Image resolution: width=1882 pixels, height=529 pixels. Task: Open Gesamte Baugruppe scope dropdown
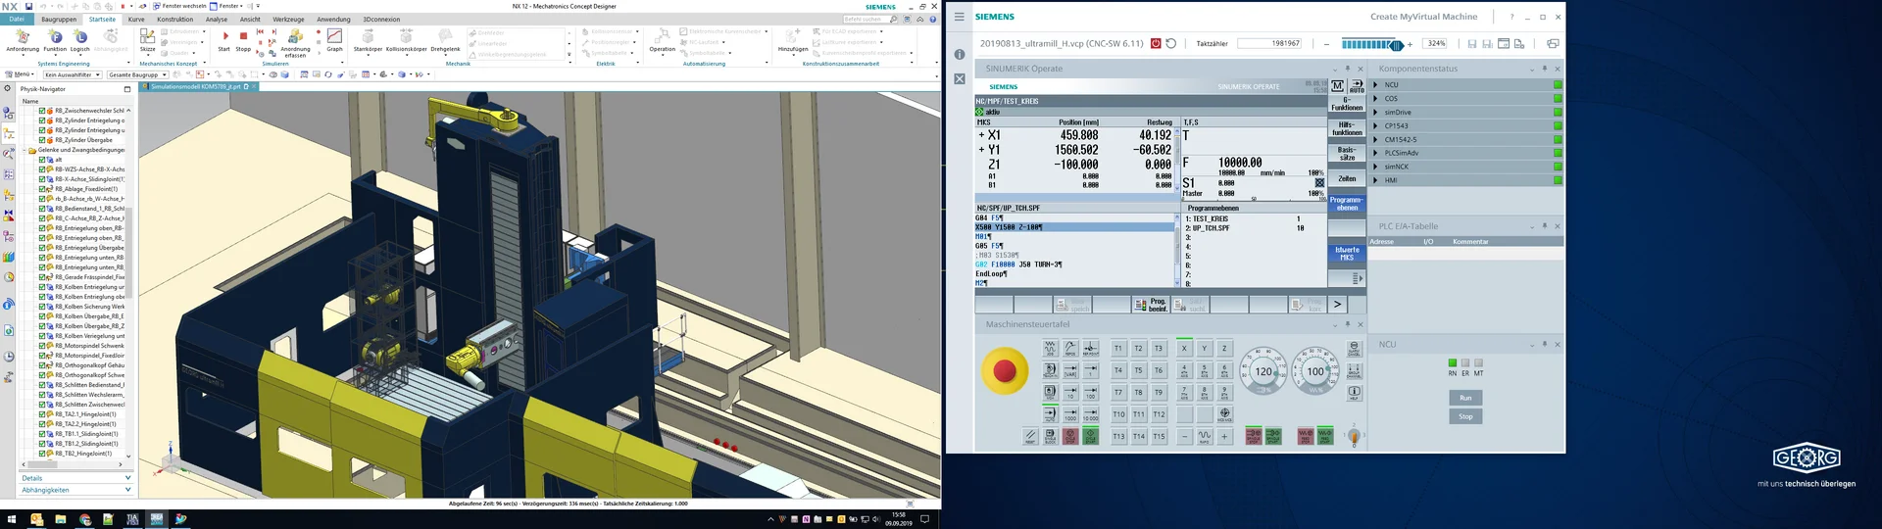point(137,74)
